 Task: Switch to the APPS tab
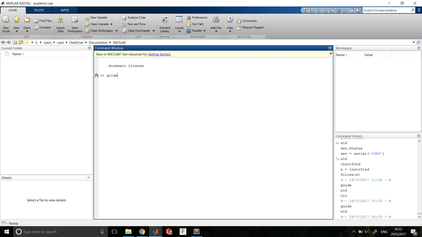click(65, 10)
